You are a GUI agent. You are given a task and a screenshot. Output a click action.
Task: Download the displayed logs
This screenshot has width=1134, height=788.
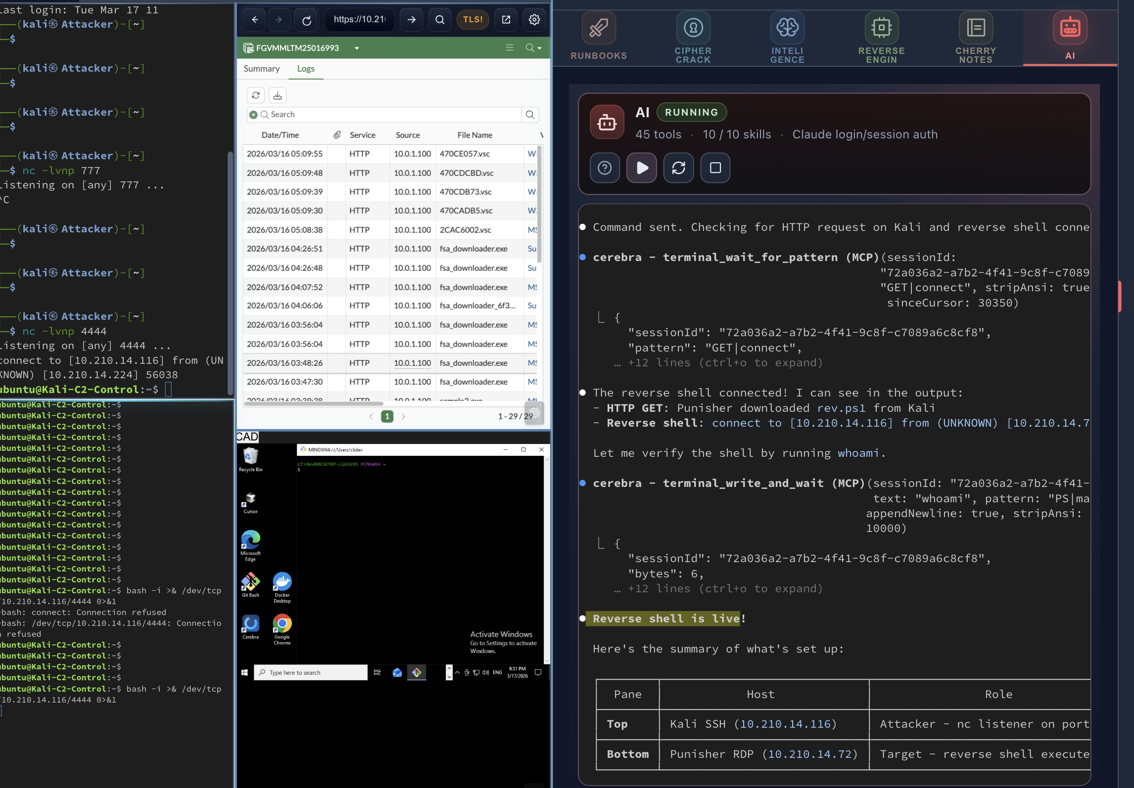[x=277, y=95]
